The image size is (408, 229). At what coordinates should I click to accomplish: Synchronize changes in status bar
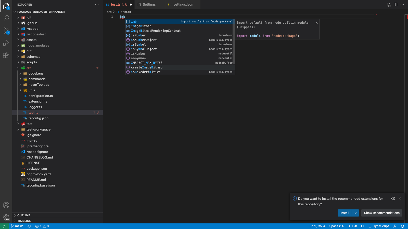(29, 226)
